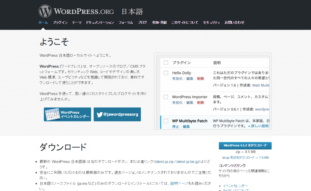Click 編集 under WP Multibyte Patch

click(x=186, y=126)
